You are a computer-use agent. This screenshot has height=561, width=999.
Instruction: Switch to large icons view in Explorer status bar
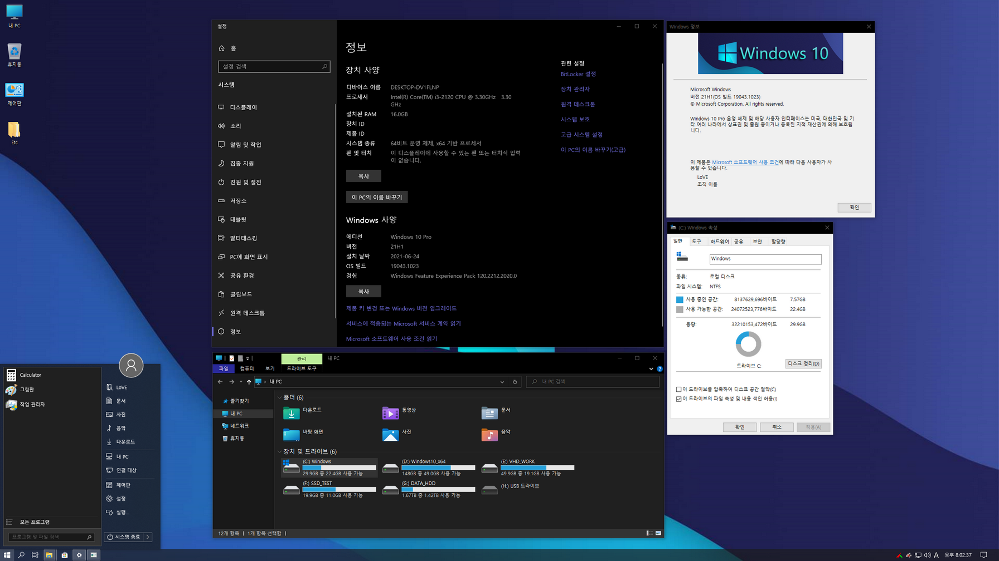[658, 533]
